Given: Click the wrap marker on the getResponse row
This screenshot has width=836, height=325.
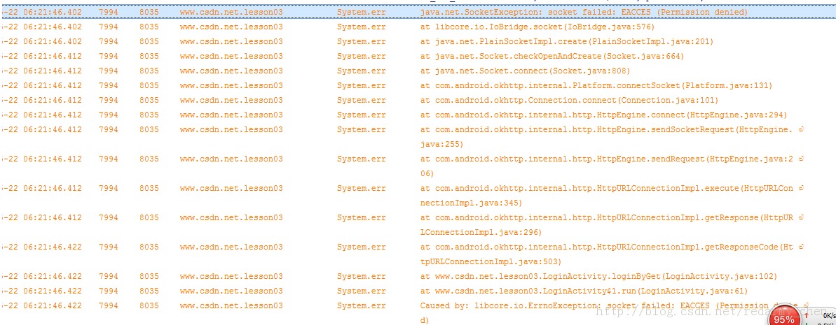Looking at the screenshot, I should pyautogui.click(x=802, y=217).
